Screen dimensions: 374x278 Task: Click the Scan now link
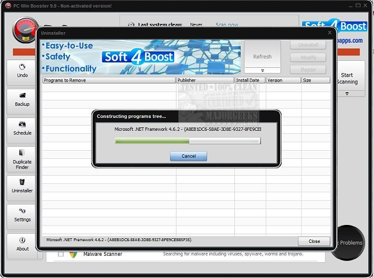coord(227,25)
